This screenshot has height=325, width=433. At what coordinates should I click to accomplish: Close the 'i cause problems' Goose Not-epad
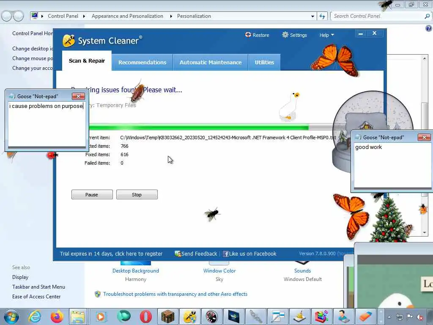78,96
